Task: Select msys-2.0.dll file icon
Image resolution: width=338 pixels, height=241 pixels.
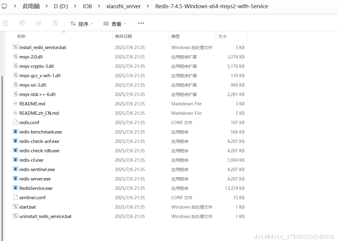Action: coord(15,56)
